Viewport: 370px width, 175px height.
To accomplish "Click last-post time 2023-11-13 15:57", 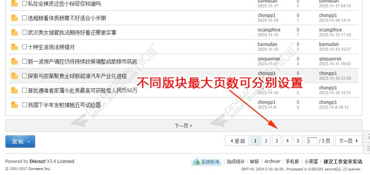I will click(x=335, y=49).
